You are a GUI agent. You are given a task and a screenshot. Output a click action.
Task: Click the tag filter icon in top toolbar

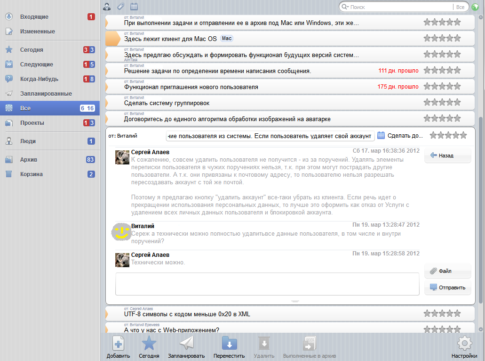(120, 6)
